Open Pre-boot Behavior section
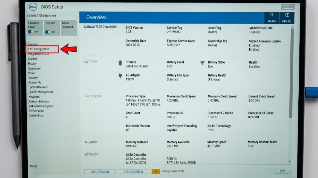318x178 pixels. tap(39, 102)
